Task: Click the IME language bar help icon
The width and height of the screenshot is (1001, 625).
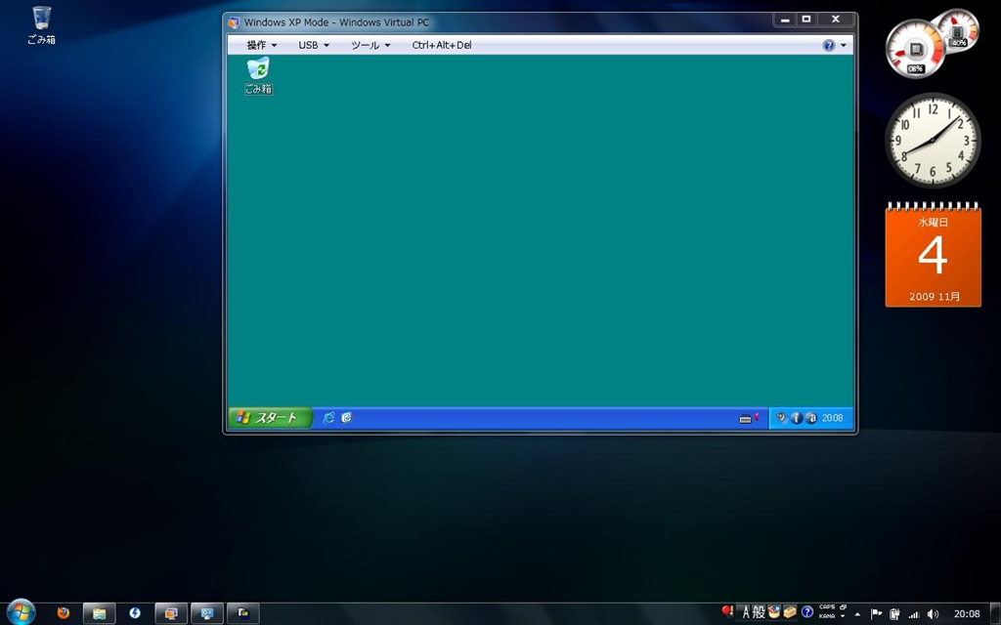Action: tap(806, 613)
